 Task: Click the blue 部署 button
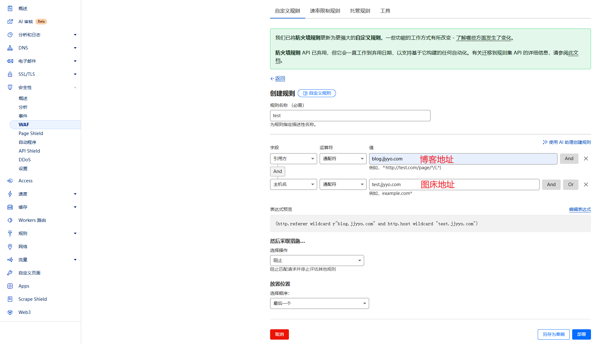pos(581,334)
